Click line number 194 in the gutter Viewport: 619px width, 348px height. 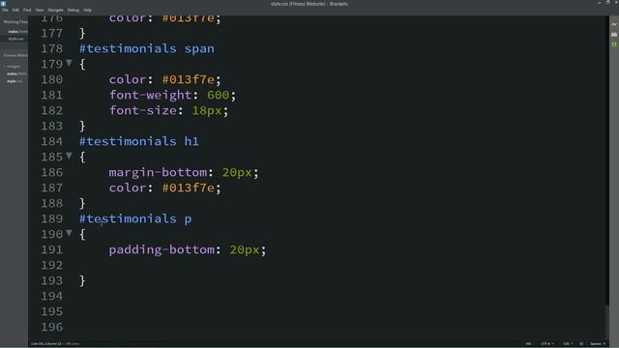(51, 296)
